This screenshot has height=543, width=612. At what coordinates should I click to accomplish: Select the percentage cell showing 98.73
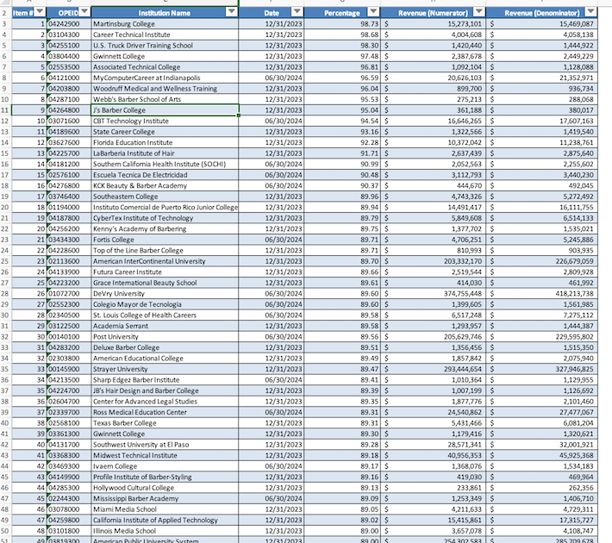click(345, 24)
